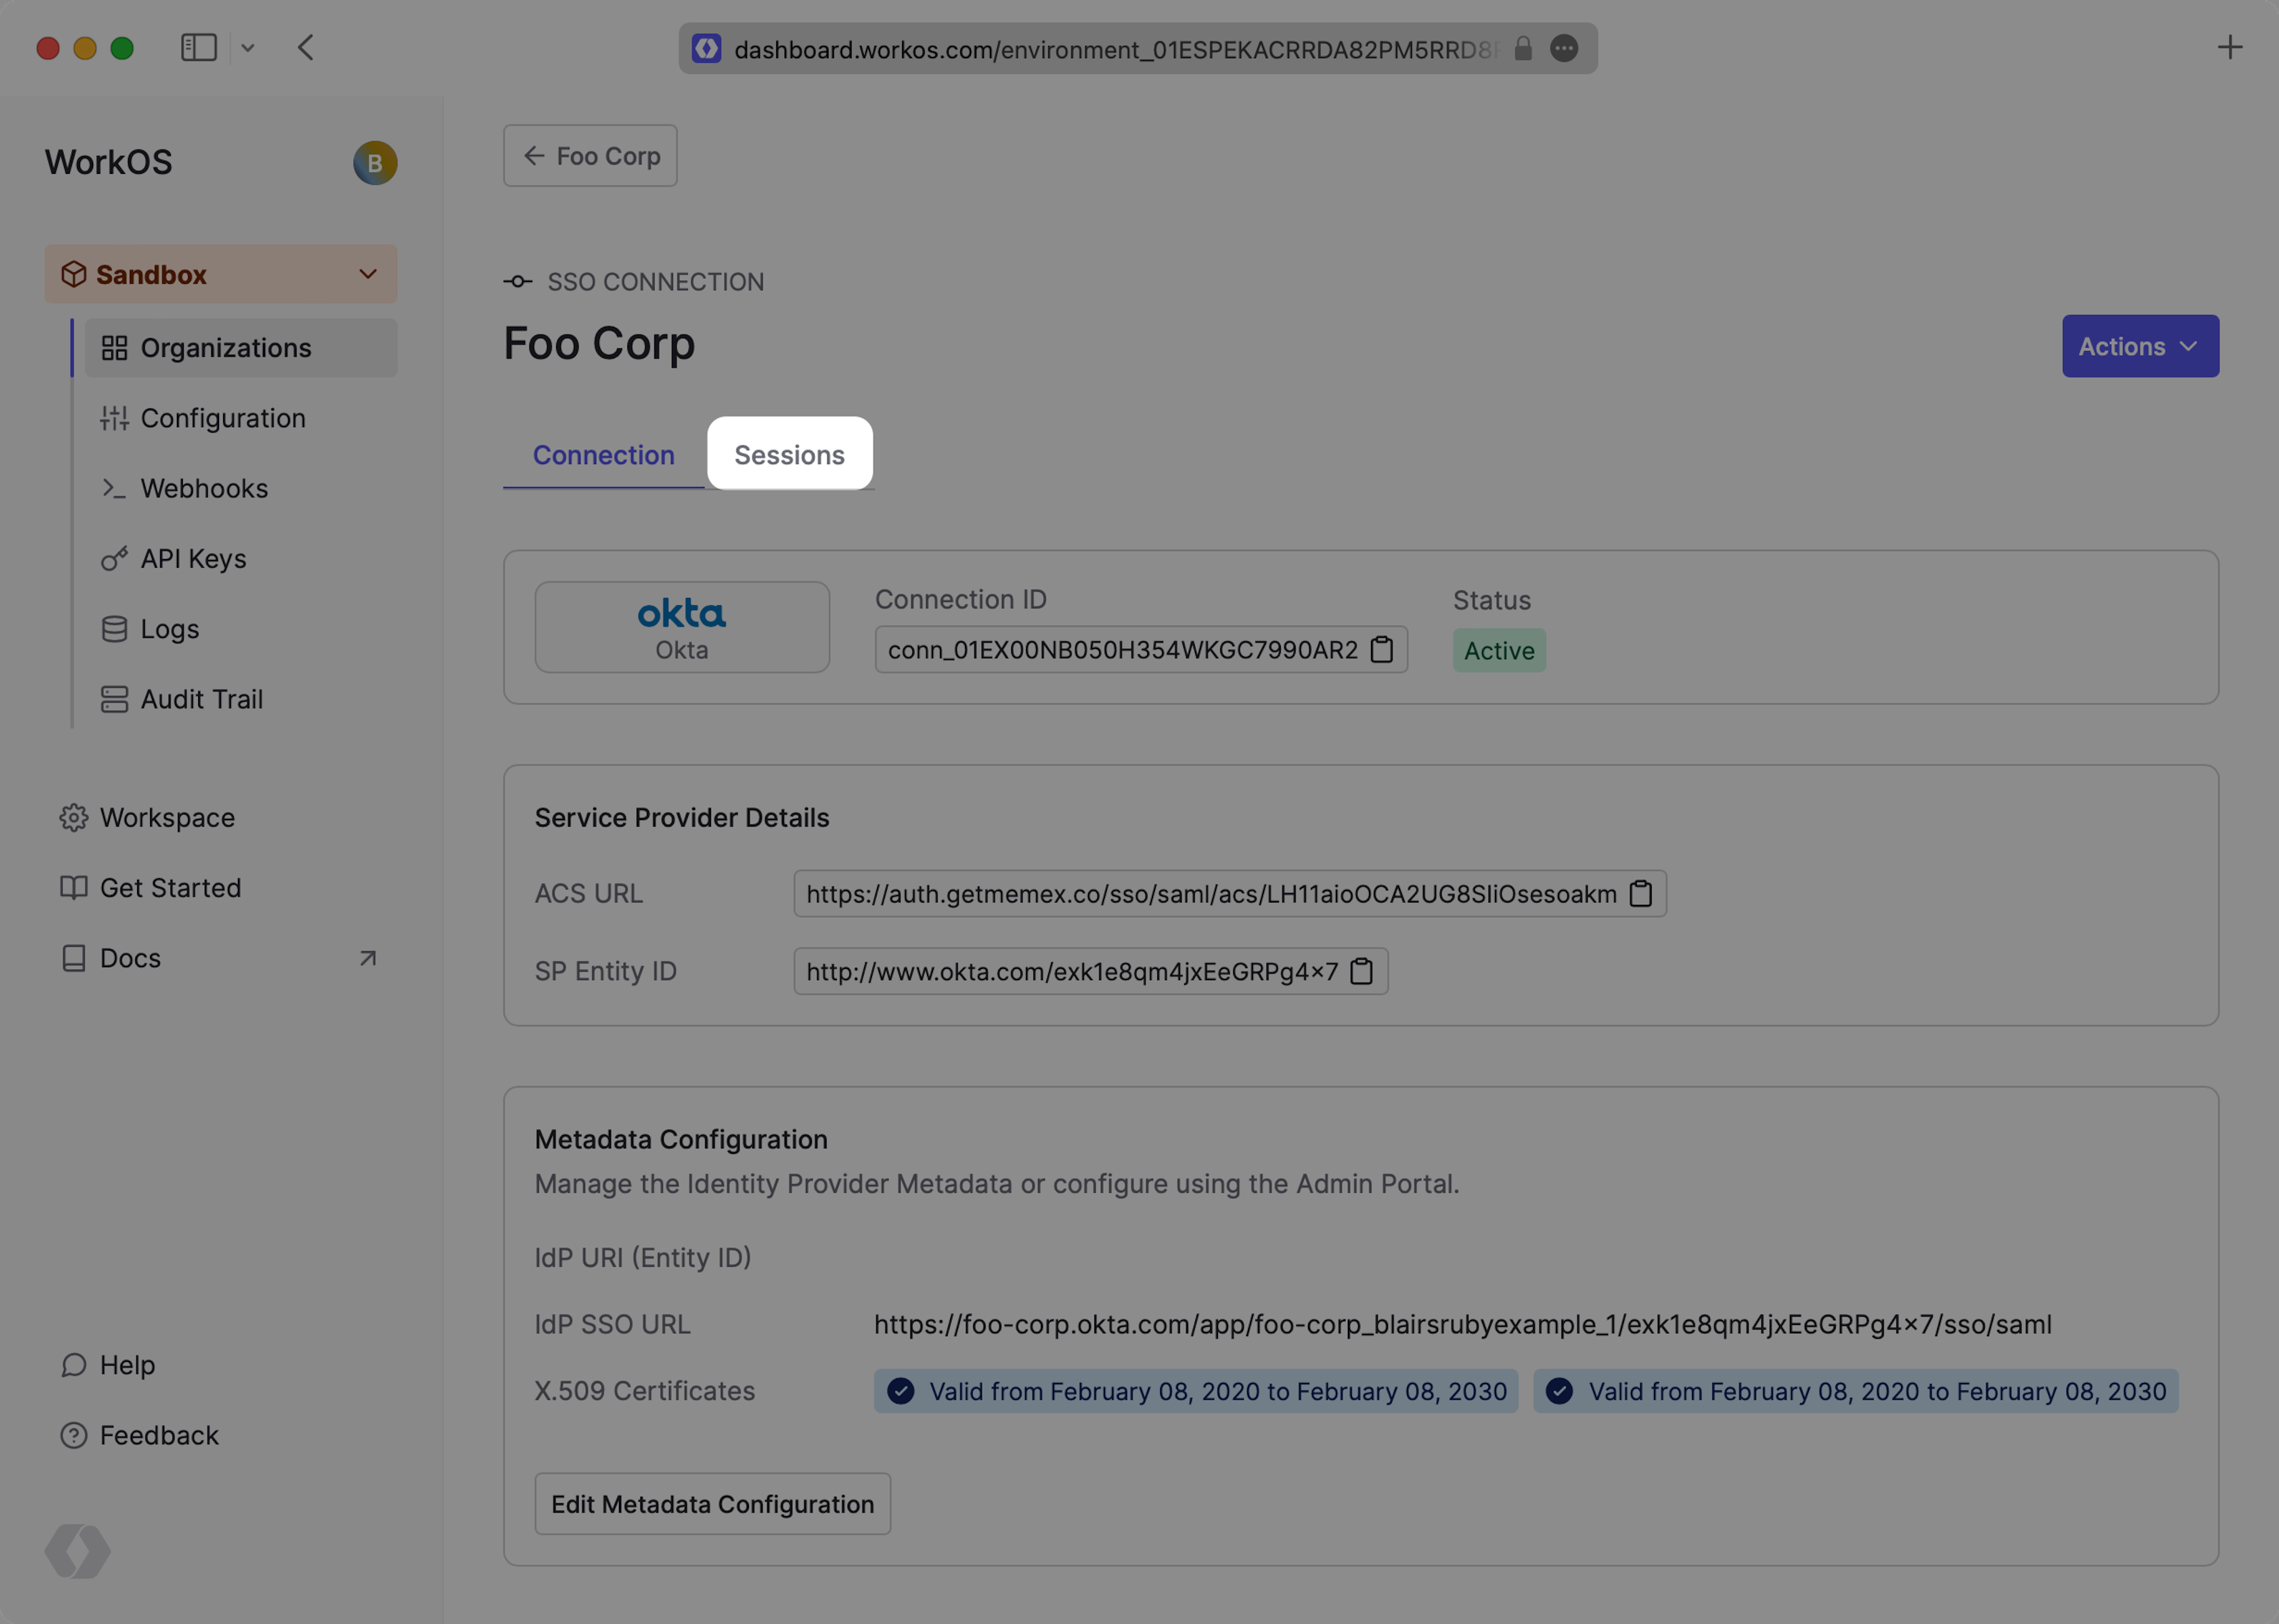Open a new browser tab with plus
The image size is (2279, 1624).
2229,48
